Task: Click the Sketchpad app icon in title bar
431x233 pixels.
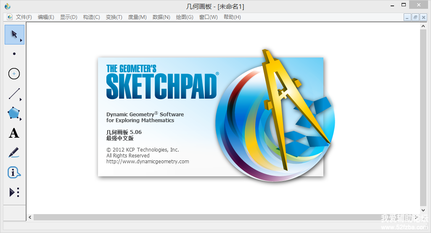Action: pos(8,6)
